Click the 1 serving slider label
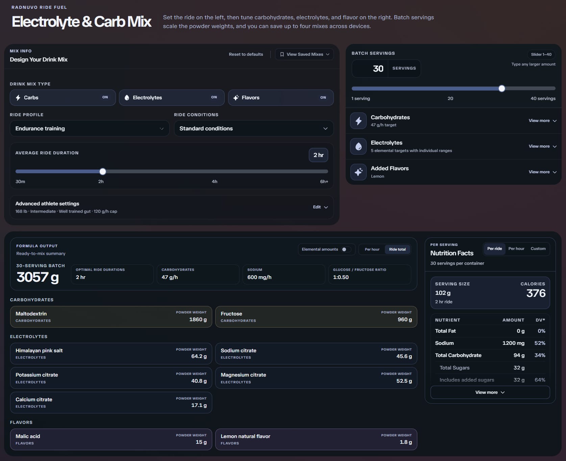566x461 pixels. pos(361,99)
